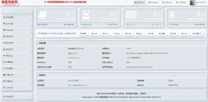Open 网站公告 megaphone item in the sidebar
This screenshot has height=102, width=208.
[17, 56]
